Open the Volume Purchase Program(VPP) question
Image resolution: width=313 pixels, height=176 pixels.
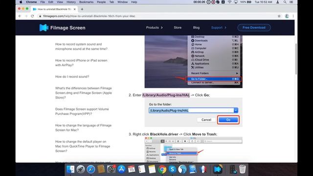point(82,111)
